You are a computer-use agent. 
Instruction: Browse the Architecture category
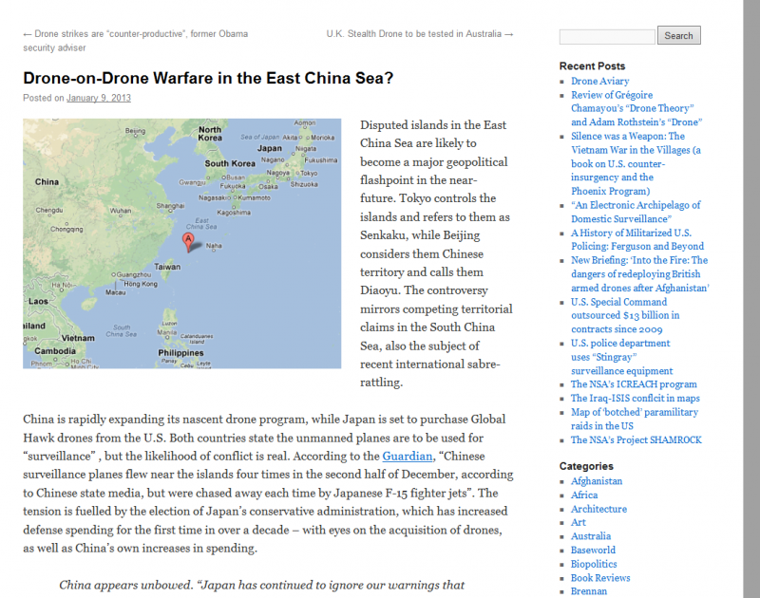tap(598, 509)
